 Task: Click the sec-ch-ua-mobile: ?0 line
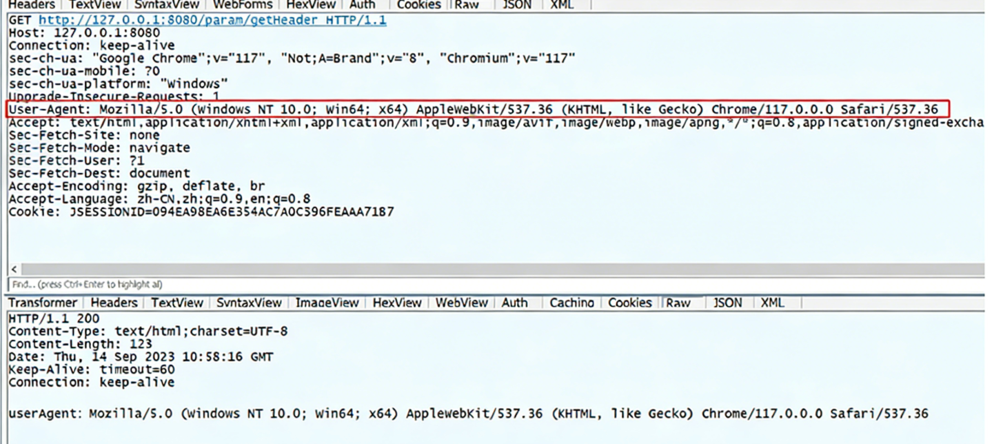tap(84, 71)
